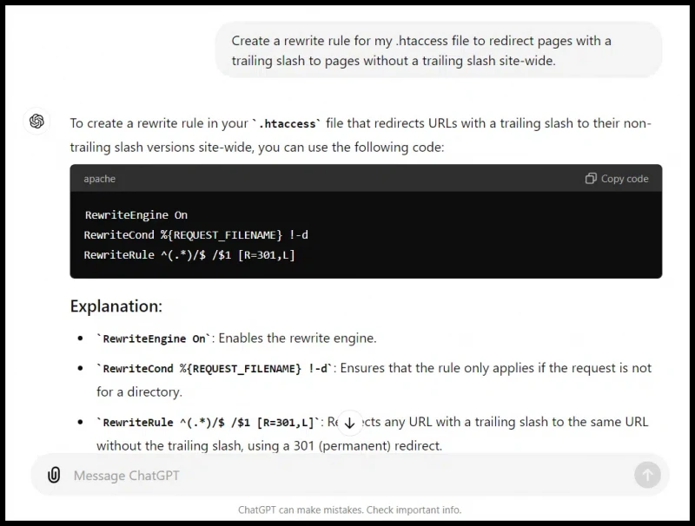
Task: Click the 'for a directory.' text
Action: 139,391
